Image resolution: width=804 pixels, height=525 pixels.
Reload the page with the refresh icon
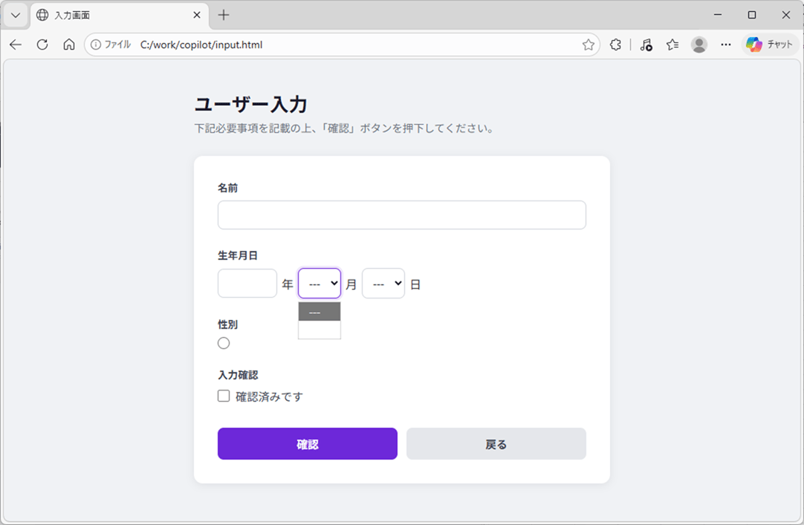point(42,45)
